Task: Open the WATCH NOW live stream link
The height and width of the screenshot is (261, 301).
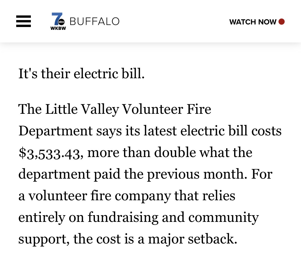Action: (x=253, y=22)
